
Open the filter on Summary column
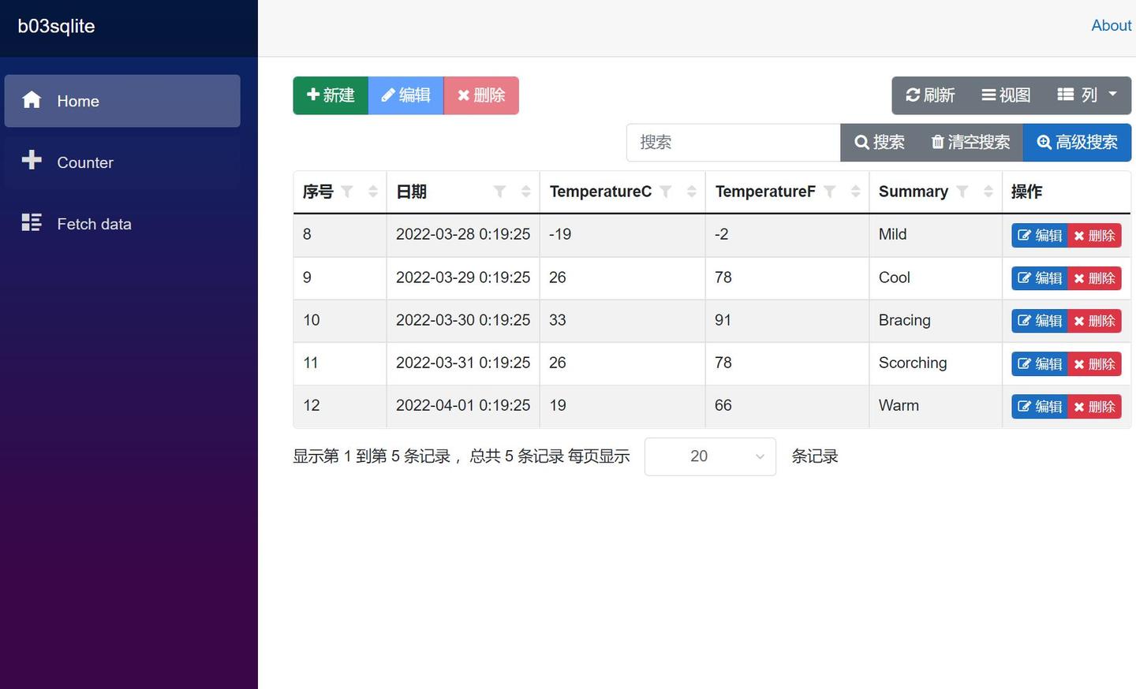[x=962, y=192]
